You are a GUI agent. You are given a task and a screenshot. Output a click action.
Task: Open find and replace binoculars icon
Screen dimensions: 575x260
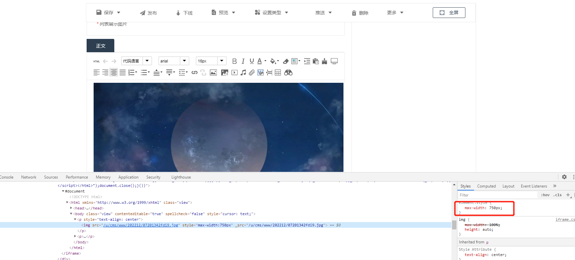(x=288, y=72)
